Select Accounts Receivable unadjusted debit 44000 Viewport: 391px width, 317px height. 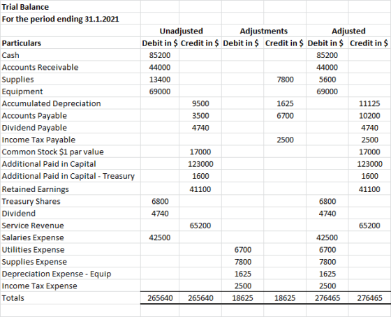coord(160,67)
